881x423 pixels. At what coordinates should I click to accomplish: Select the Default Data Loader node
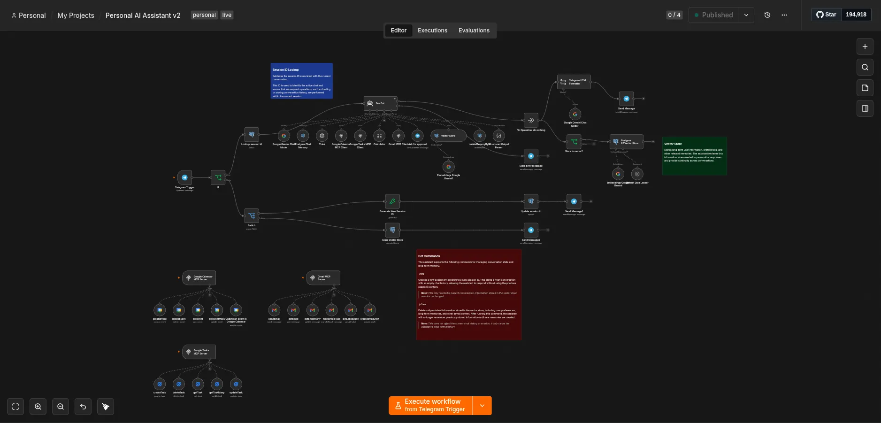point(637,174)
